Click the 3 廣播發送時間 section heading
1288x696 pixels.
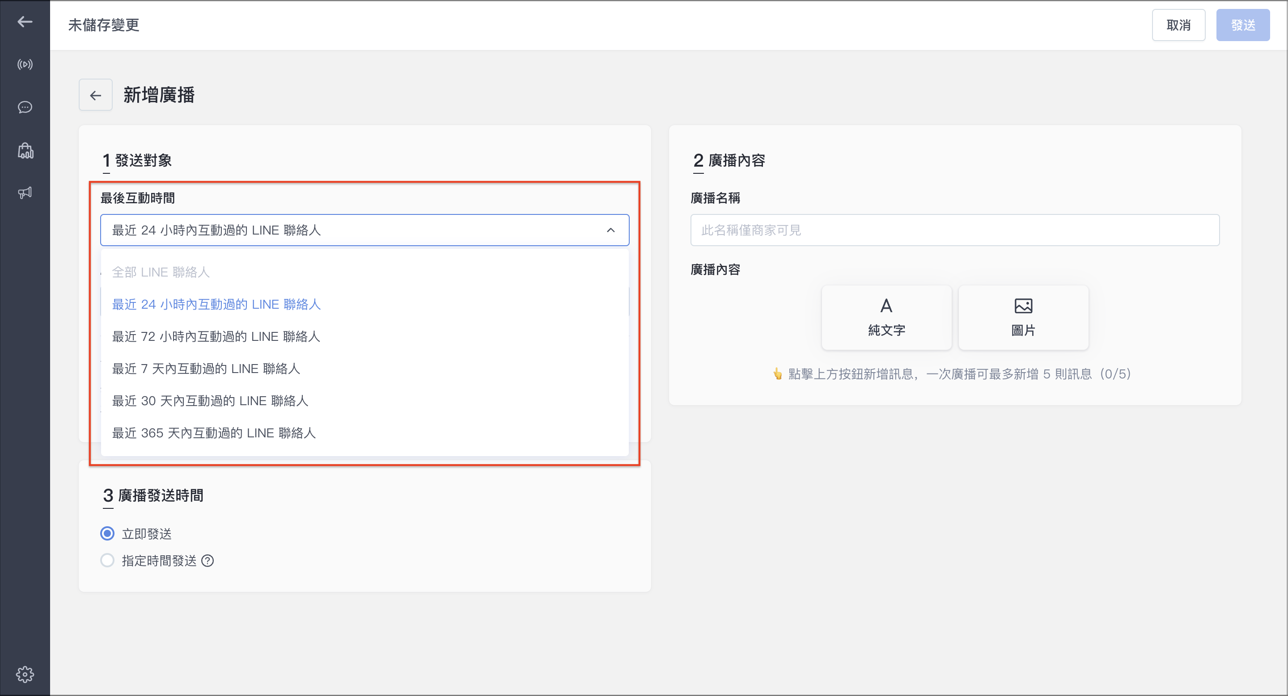point(153,495)
